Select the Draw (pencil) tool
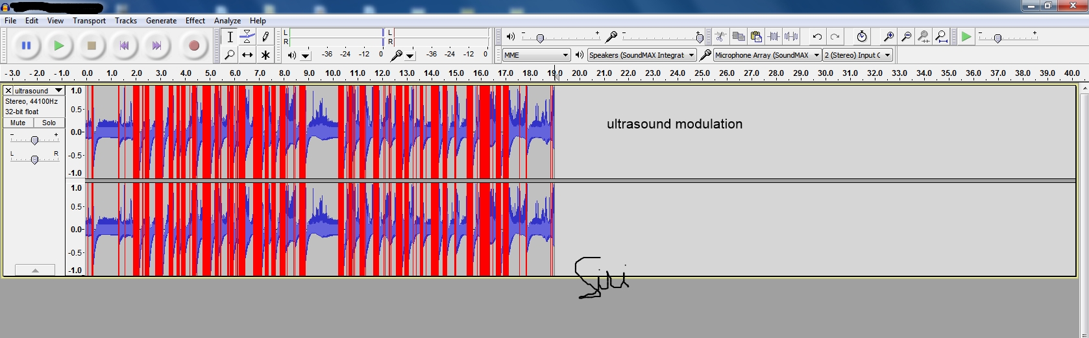 tap(265, 36)
